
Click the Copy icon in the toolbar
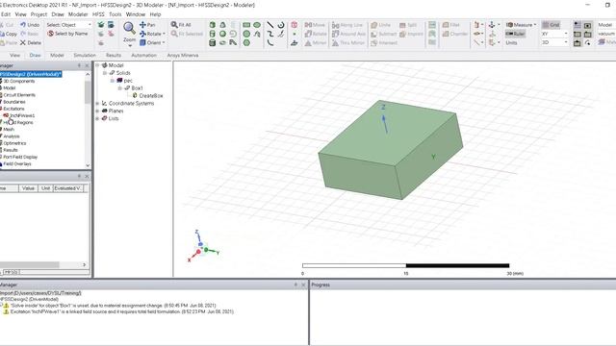pos(2,34)
